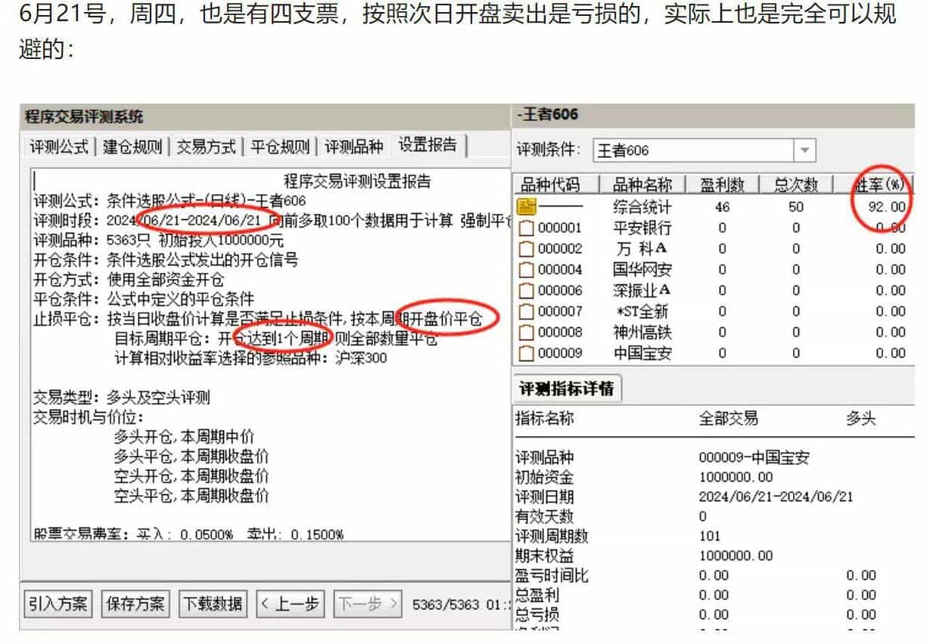This screenshot has width=930, height=644.
Task: Open the 建仓规则 tab
Action: click(x=132, y=147)
